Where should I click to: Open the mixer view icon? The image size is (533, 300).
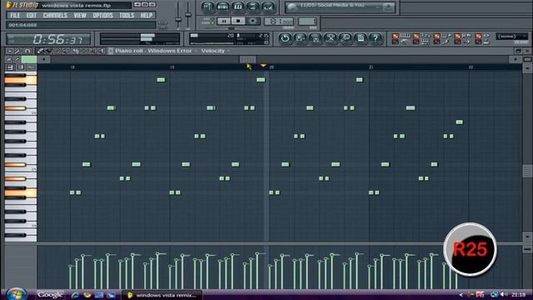[x=268, y=7]
